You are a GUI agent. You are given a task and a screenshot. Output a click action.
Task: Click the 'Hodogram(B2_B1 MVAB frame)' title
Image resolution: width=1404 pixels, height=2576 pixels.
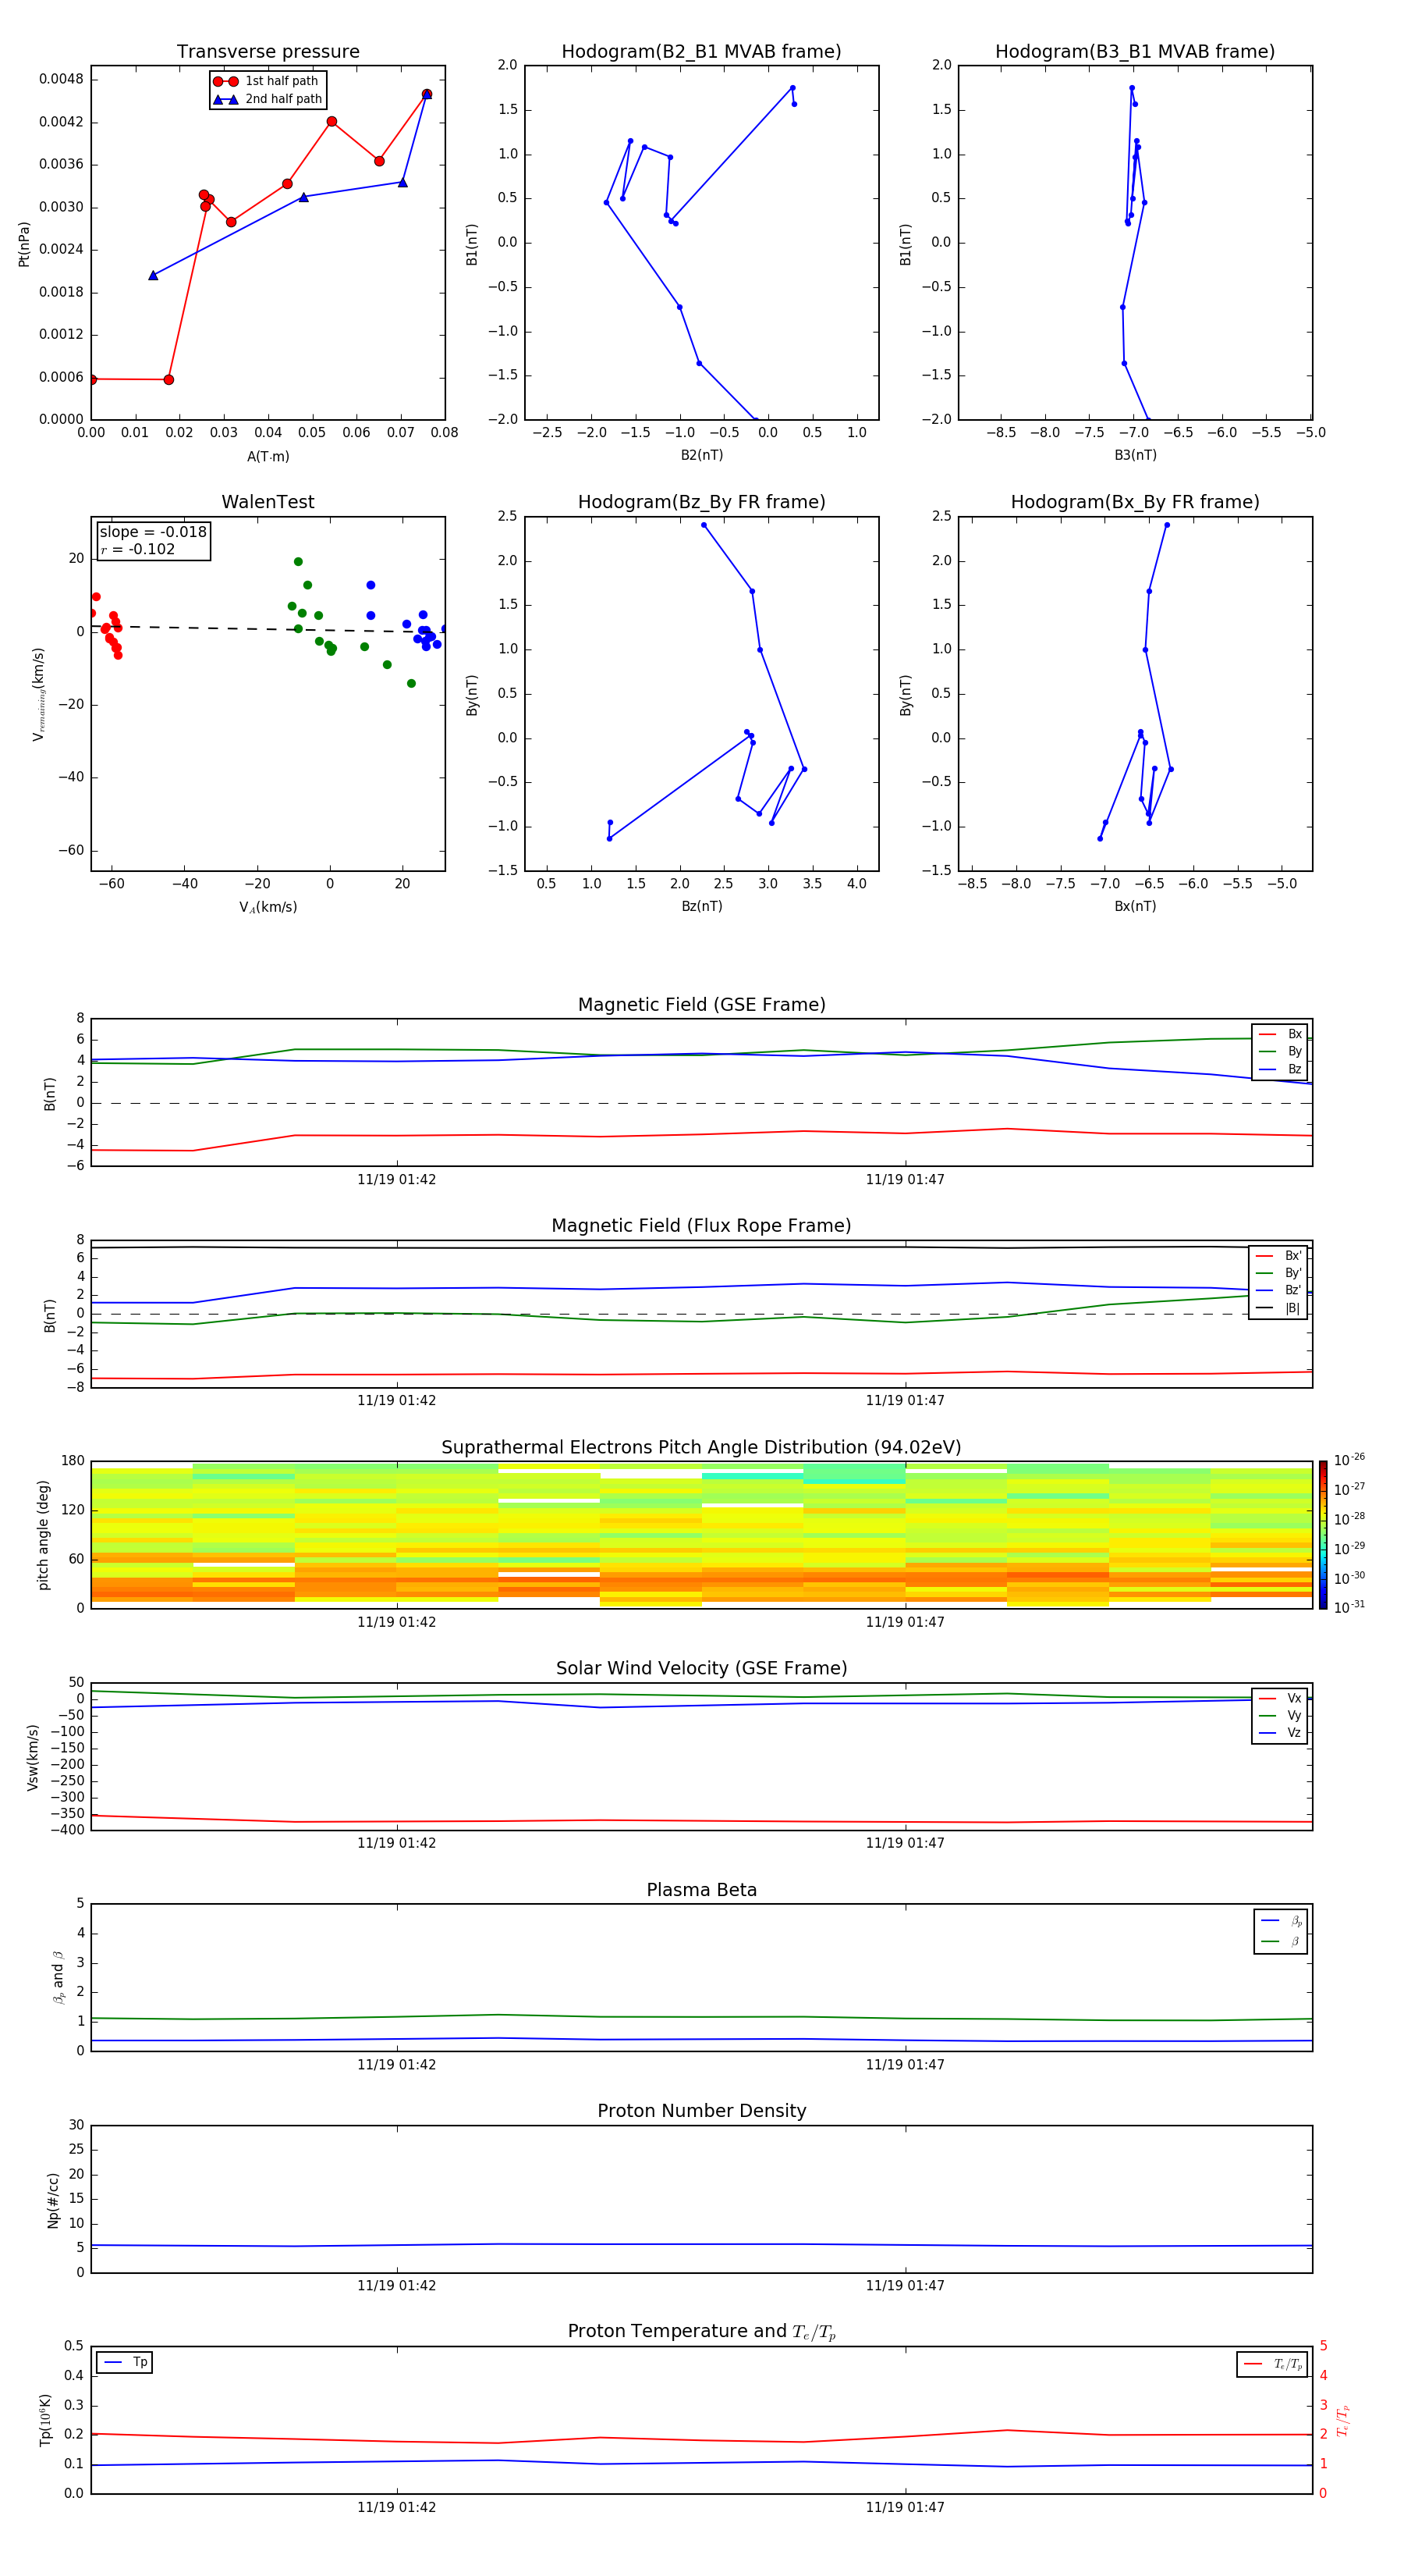[701, 52]
